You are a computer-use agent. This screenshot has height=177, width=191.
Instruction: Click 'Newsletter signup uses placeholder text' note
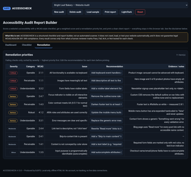(158, 88)
